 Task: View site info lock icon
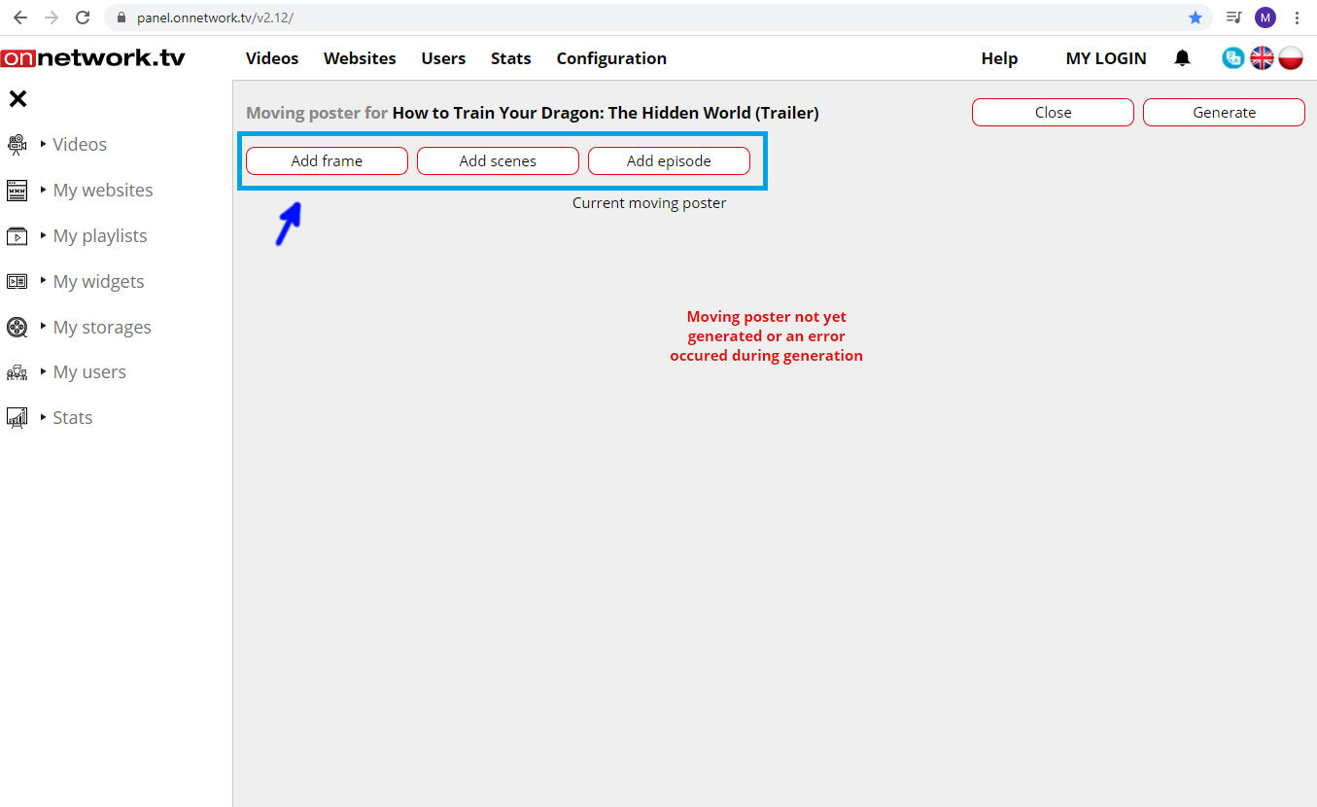(121, 18)
